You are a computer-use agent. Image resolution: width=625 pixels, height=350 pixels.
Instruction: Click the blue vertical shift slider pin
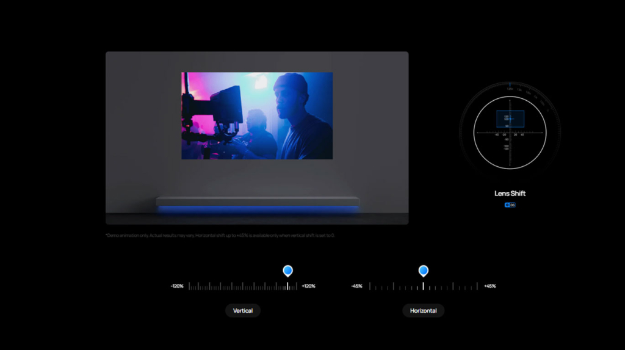pyautogui.click(x=287, y=270)
